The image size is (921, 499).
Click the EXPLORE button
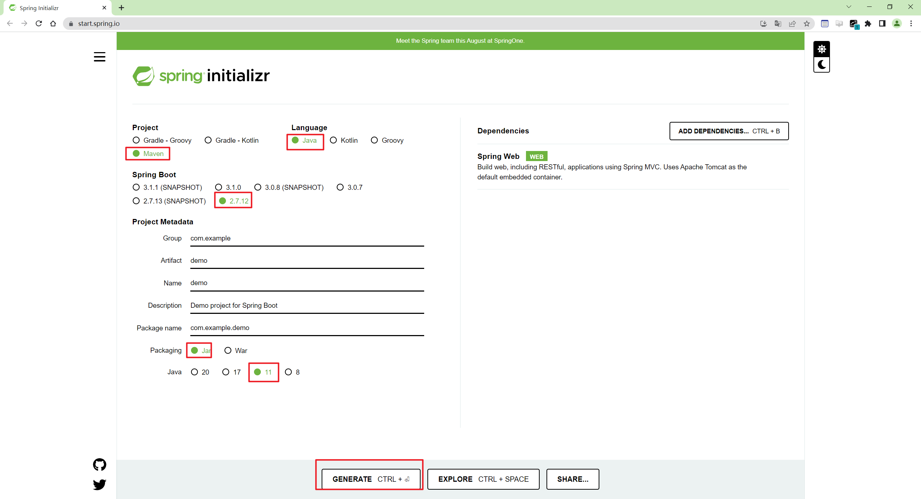click(x=483, y=479)
